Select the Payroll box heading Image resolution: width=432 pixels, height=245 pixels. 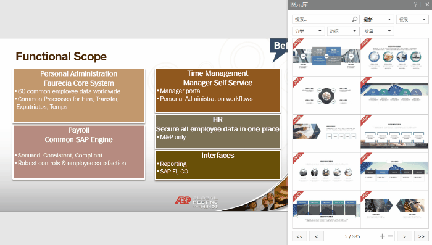78,130
